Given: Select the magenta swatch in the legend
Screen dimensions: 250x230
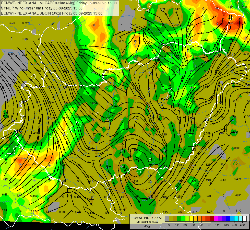Looking at the screenshot, I should coord(216,219).
